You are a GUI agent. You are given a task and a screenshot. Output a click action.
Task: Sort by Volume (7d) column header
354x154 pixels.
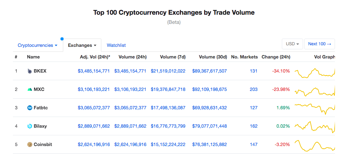(173, 57)
